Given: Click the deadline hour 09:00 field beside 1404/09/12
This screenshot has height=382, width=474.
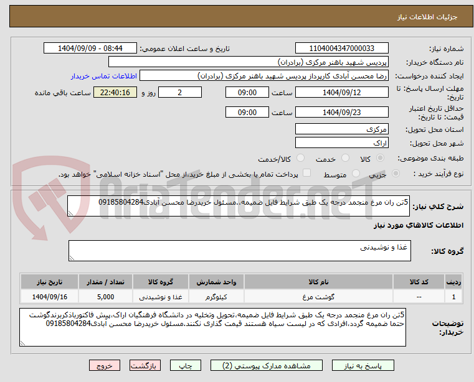Looking at the screenshot, I should tap(247, 93).
